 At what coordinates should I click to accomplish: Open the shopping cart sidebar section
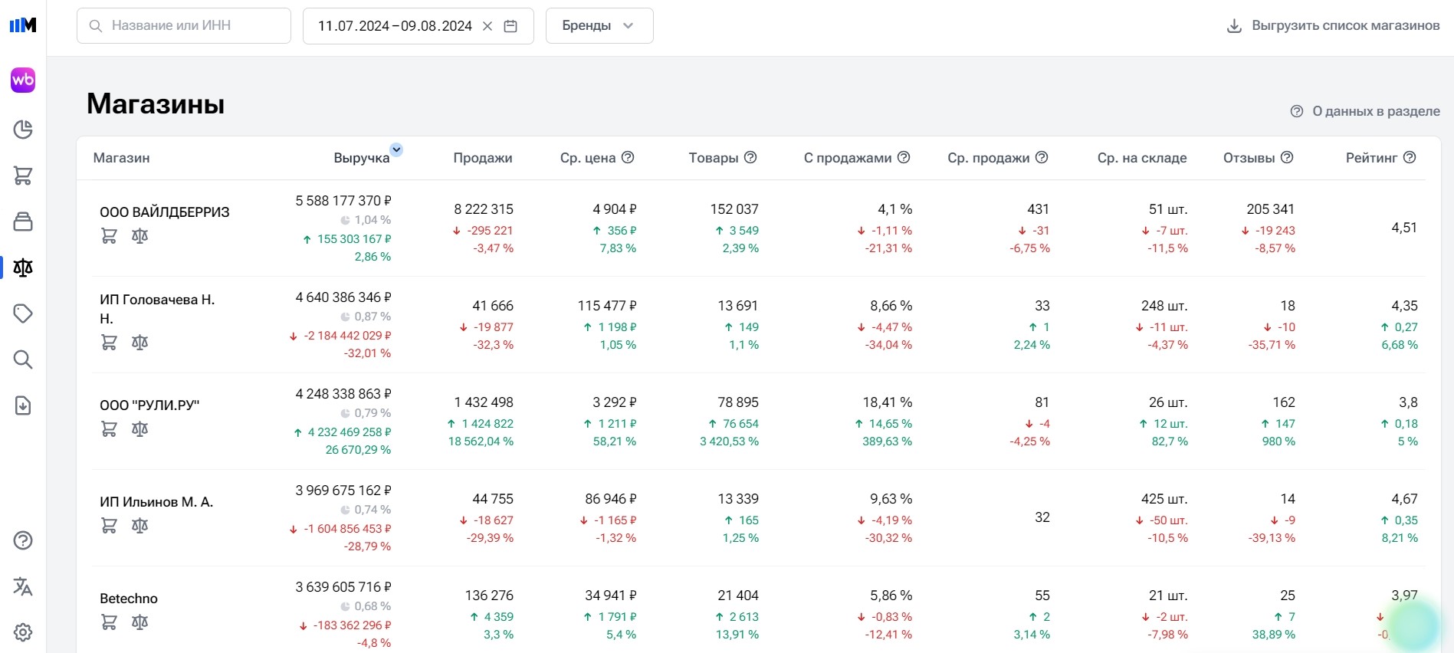(23, 176)
